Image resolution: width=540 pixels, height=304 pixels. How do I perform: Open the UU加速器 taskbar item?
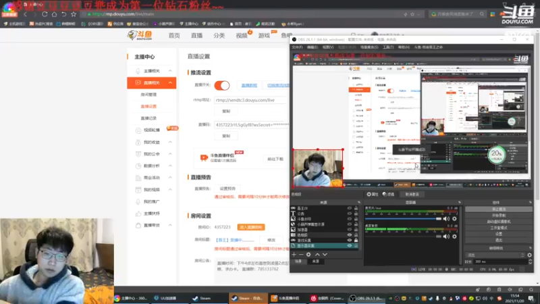[165, 298]
